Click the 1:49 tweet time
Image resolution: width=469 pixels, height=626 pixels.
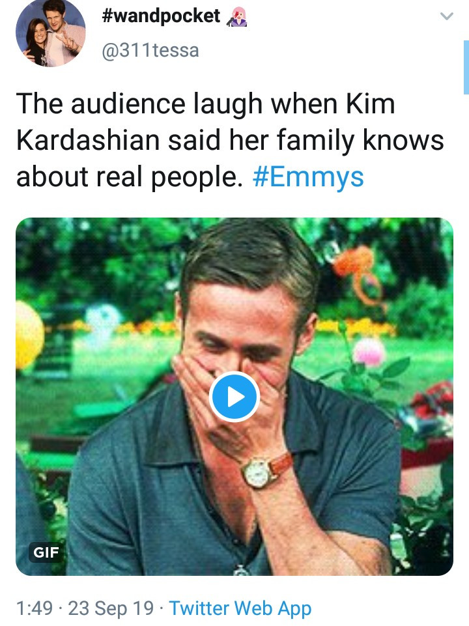[34, 608]
